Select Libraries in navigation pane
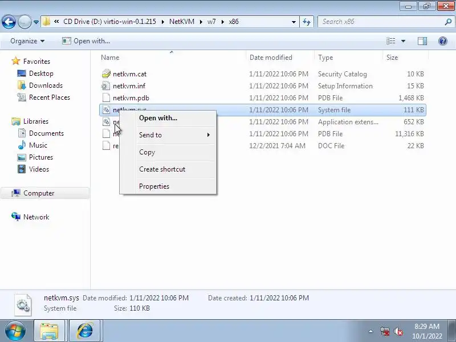 point(36,121)
